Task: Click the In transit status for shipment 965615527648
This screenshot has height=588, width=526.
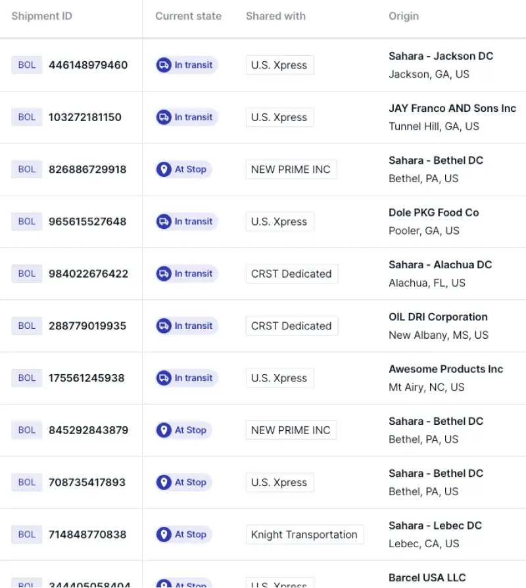Action: 187,222
